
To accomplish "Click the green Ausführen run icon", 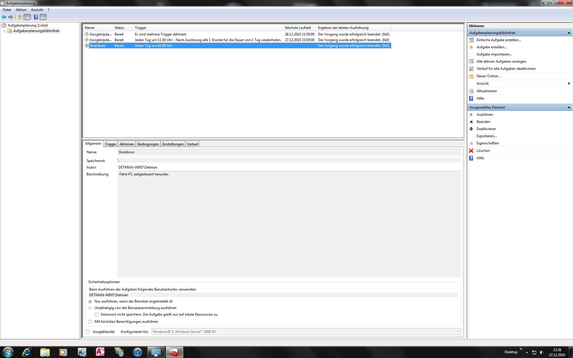I will pos(471,115).
